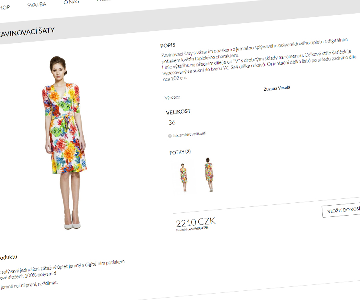Click the FOTKY (2) heading
The width and height of the screenshot is (360, 300).
tap(180, 152)
